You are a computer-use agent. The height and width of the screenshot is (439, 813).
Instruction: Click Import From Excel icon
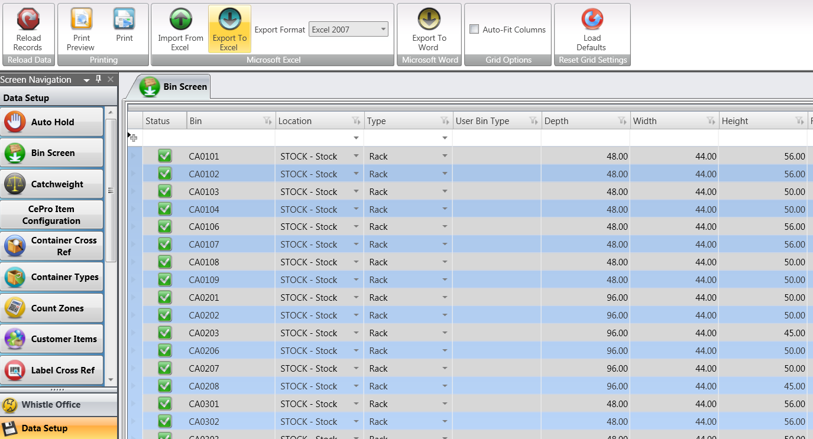tap(180, 19)
